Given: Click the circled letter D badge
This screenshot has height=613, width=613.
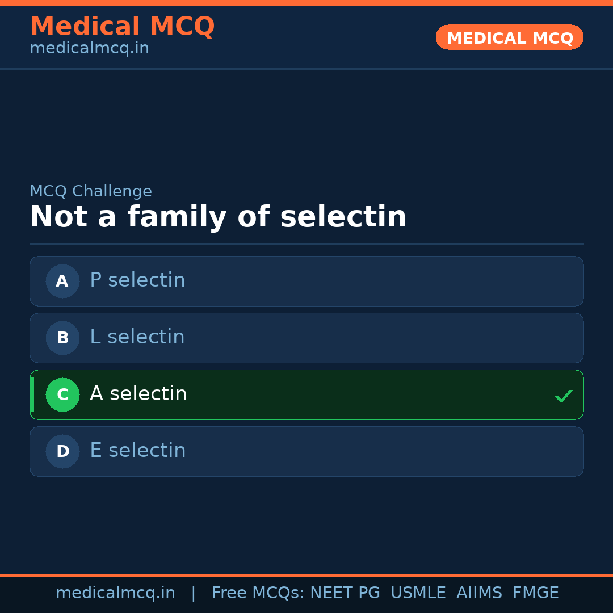Looking at the screenshot, I should (x=62, y=451).
